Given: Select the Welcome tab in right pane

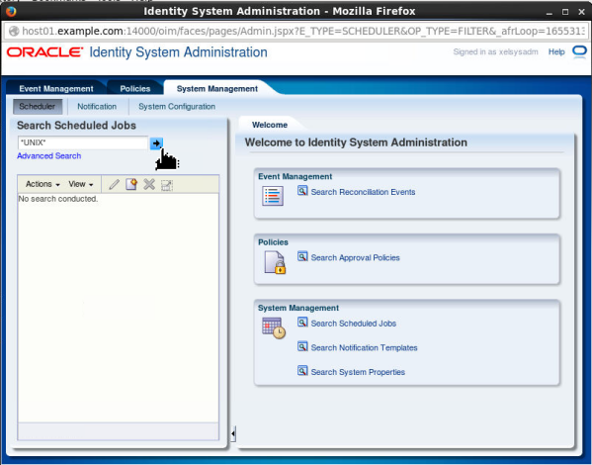Looking at the screenshot, I should (x=270, y=125).
